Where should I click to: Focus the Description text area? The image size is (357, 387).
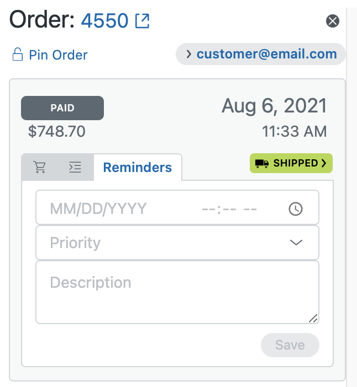[177, 293]
